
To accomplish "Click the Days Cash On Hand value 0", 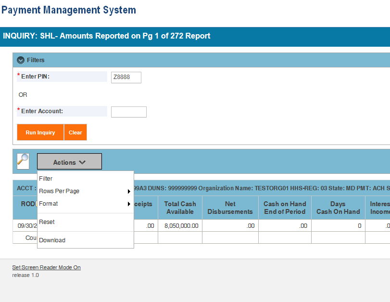I will [x=338, y=226].
